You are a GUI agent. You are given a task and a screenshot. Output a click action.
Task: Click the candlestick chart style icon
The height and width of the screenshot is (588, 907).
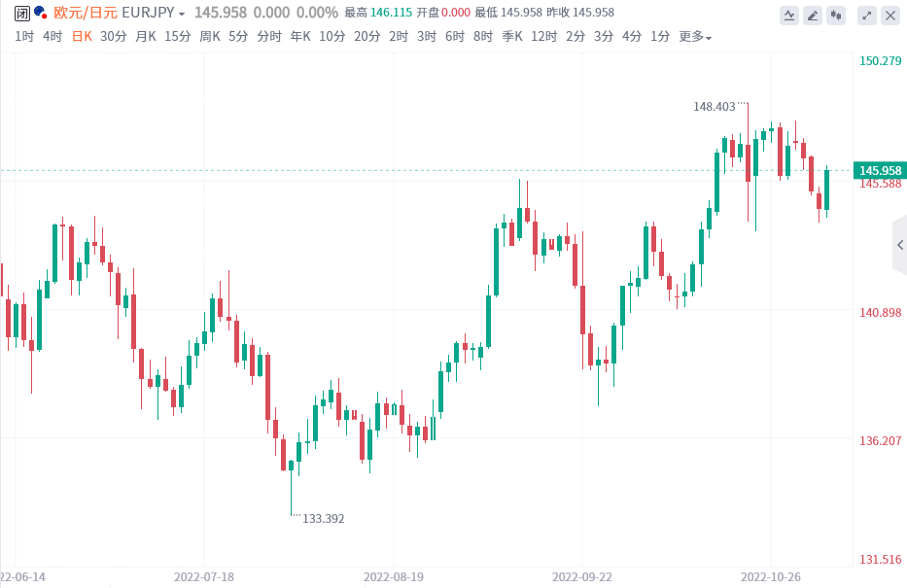(x=836, y=15)
